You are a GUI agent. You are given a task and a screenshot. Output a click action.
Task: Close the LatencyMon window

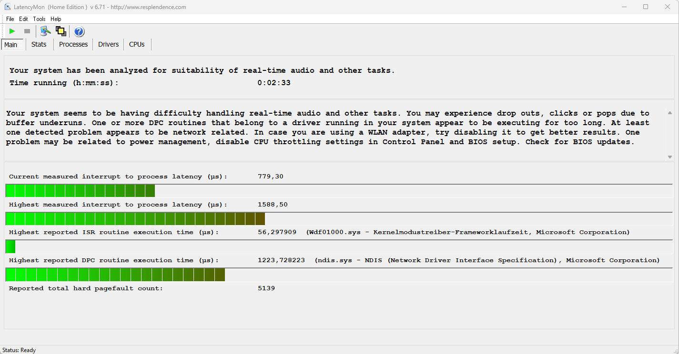pyautogui.click(x=668, y=7)
